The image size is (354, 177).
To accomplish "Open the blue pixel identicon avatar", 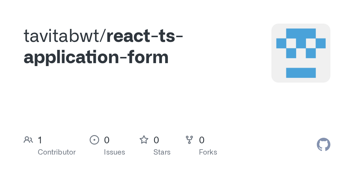I will [x=301, y=53].
